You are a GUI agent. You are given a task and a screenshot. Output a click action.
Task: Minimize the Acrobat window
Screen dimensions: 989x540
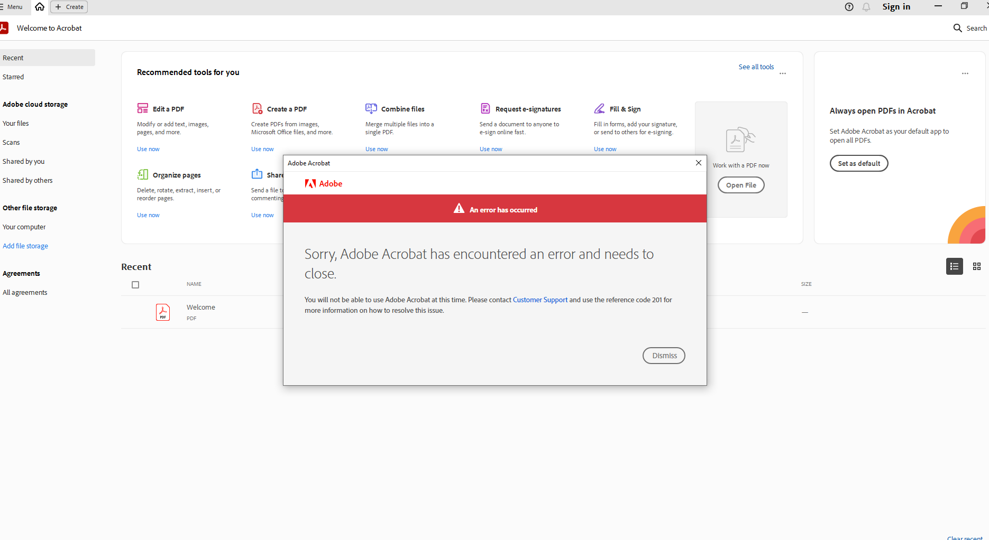click(x=938, y=6)
